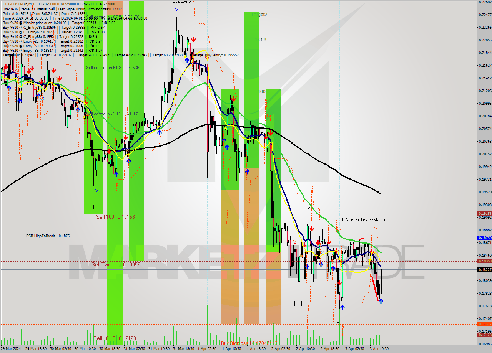Click the red 0.19153 price tag on axis
Image resolution: width=492 pixels, height=353 pixels.
(484, 214)
